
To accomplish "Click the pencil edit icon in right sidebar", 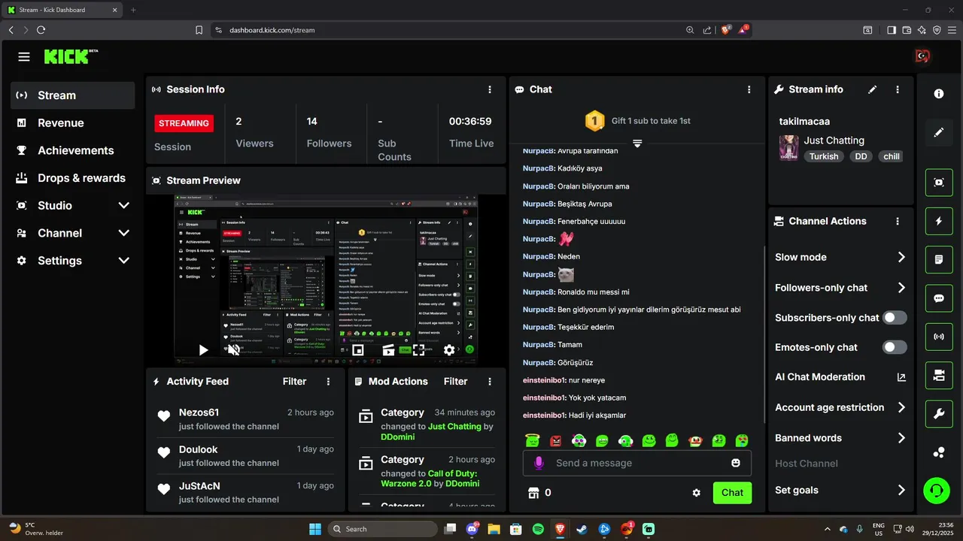I will click(939, 132).
